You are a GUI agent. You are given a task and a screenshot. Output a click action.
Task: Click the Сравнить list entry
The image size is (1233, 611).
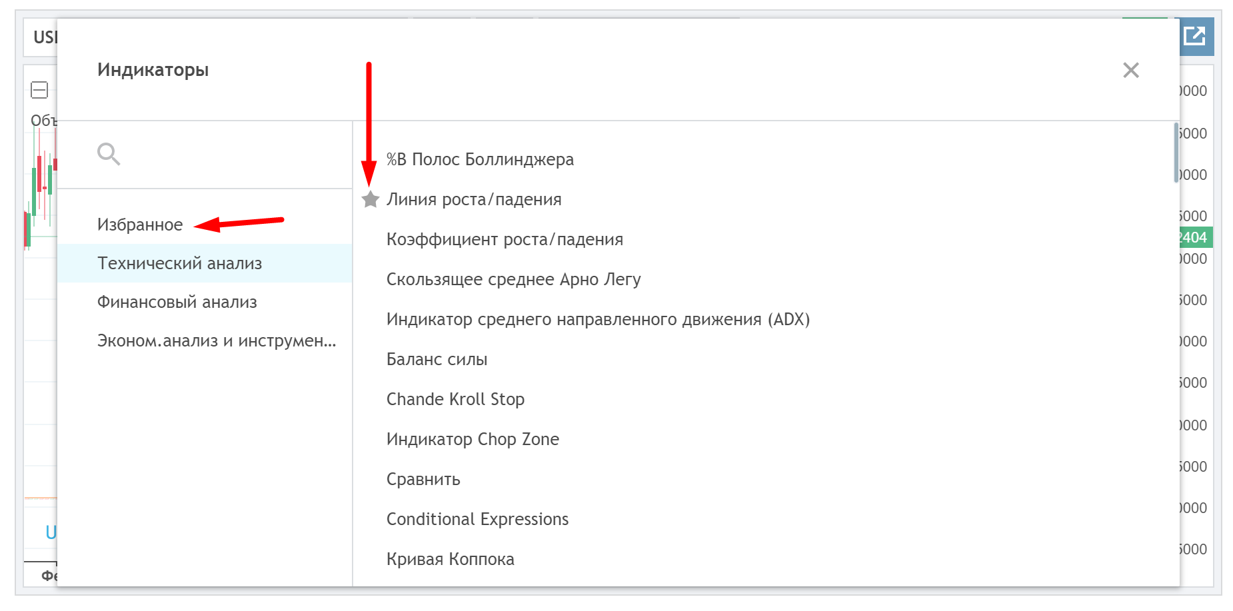423,479
